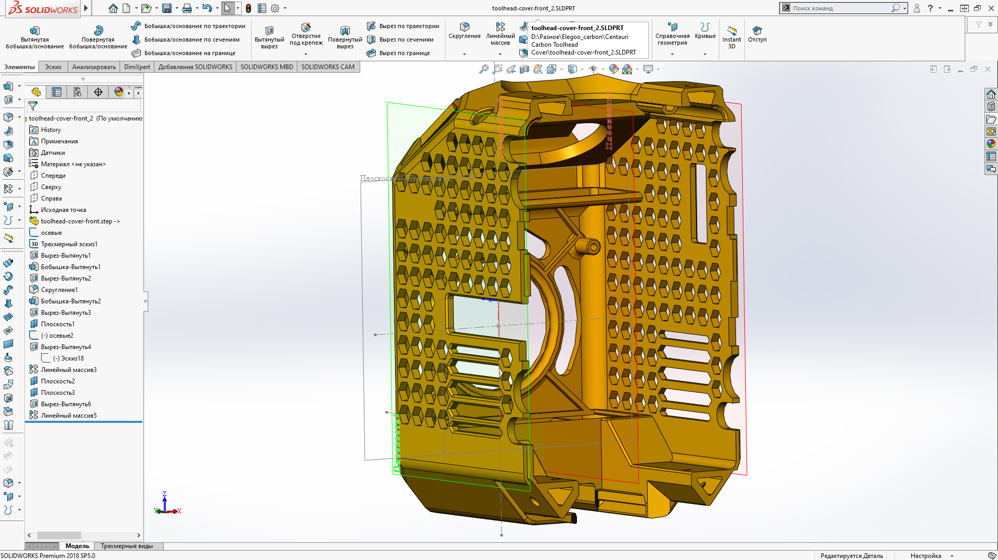This screenshot has width=998, height=560.
Task: Undo the last action
Action: point(207,8)
